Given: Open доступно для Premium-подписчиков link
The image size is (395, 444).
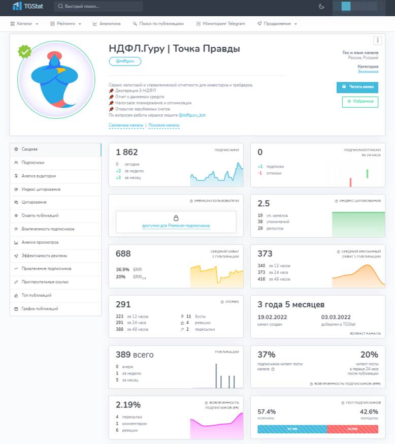Looking at the screenshot, I should pos(176,226).
